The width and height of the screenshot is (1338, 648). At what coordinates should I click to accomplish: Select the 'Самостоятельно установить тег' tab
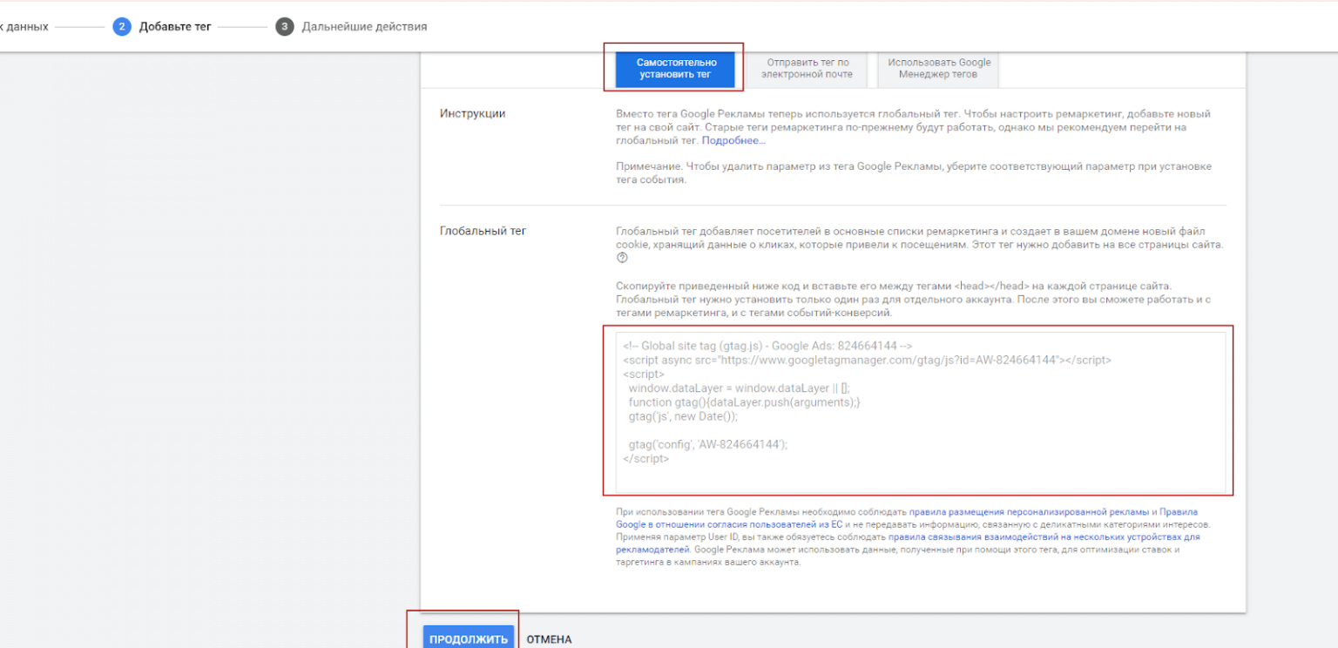coord(675,69)
